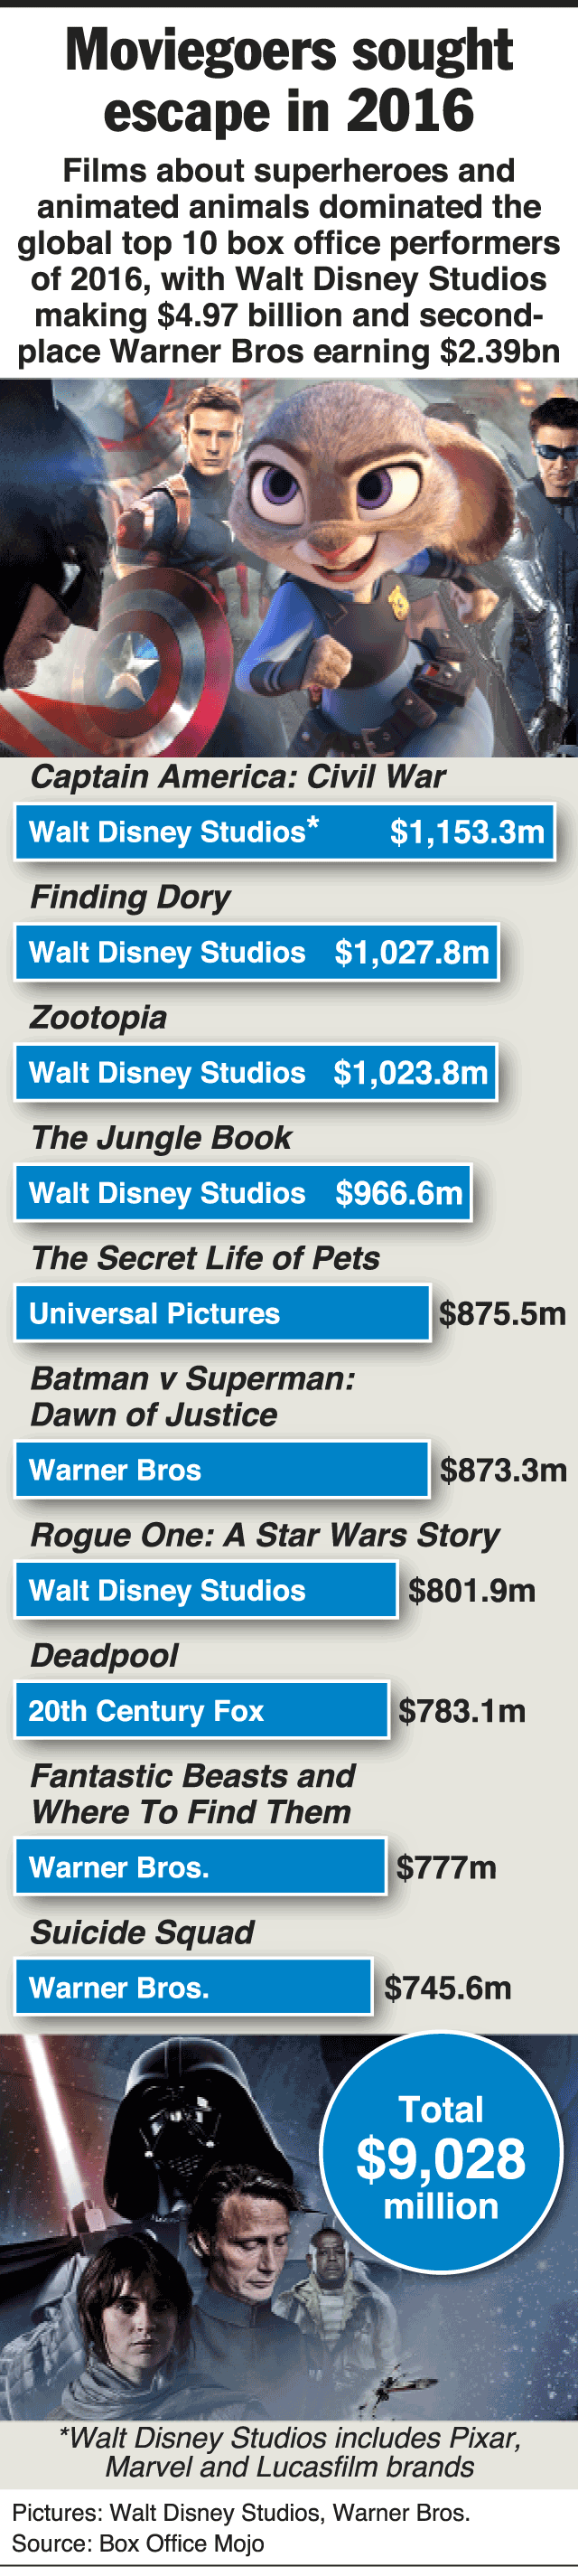
Task: Click the "Moviegoers sought escape in 2016" headline
Action: point(289,80)
